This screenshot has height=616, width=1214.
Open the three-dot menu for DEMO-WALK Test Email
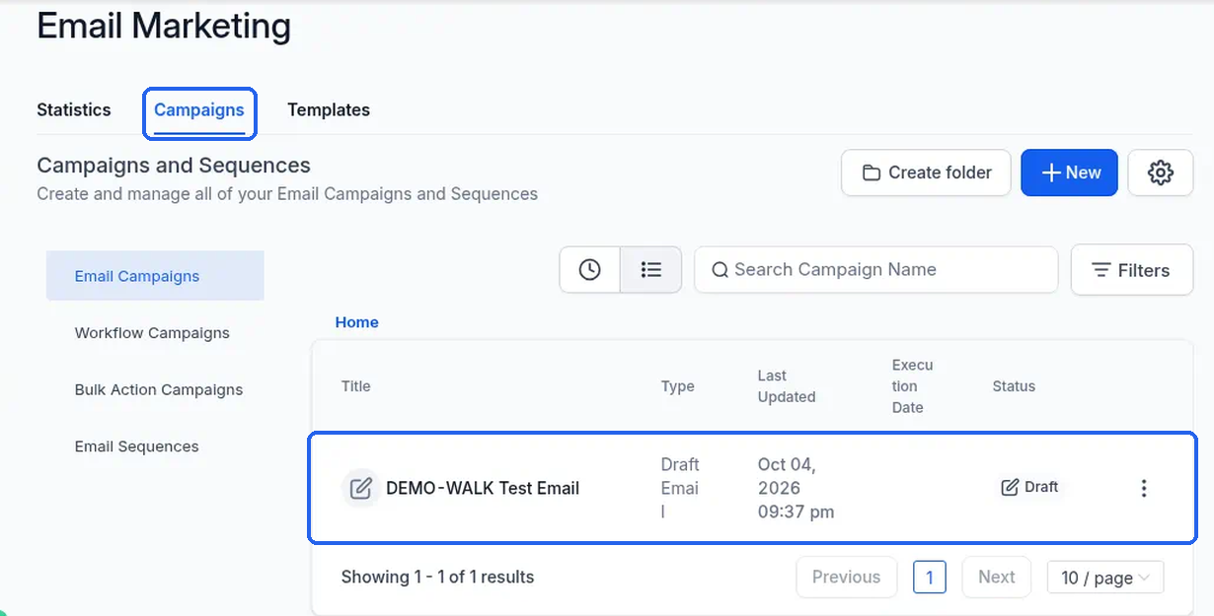[x=1144, y=488]
